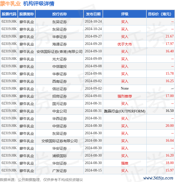This screenshot has width=175, height=182.
Task: Click the 股票简称 column header
Action: coord(27,14)
